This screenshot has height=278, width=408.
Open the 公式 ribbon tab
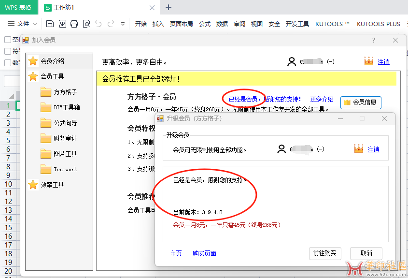pyautogui.click(x=205, y=24)
